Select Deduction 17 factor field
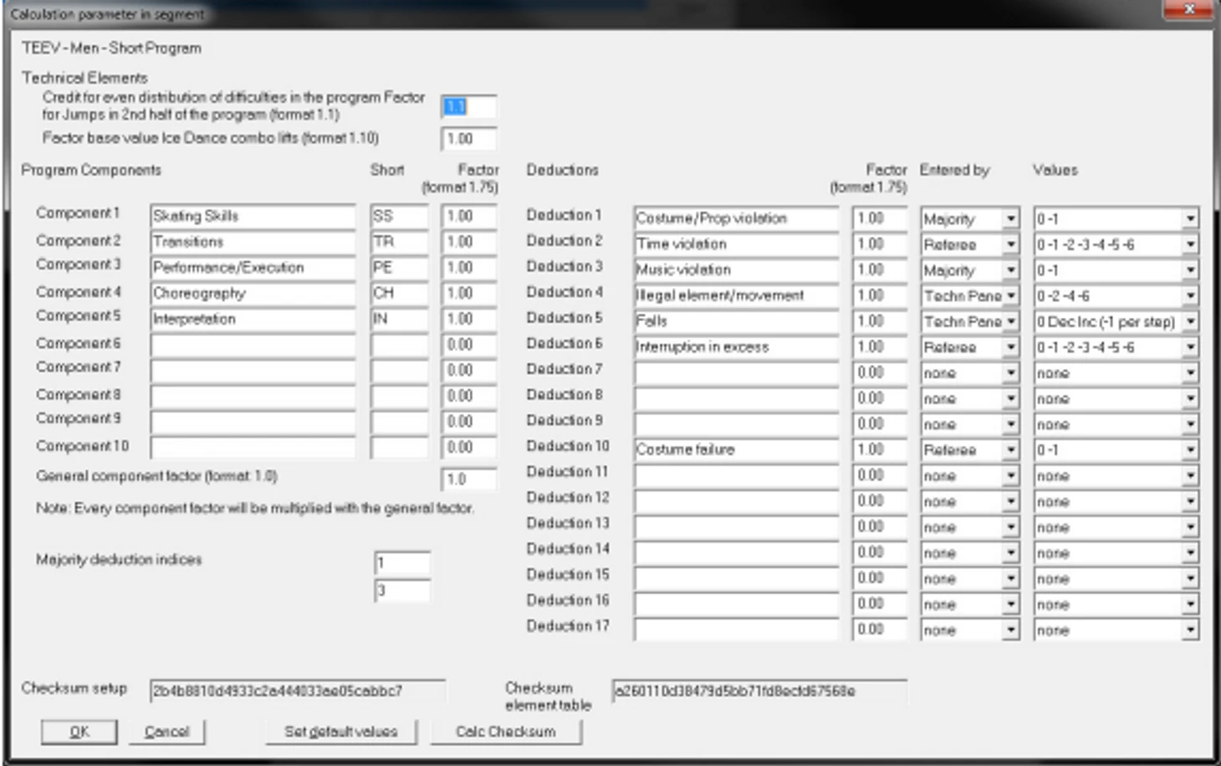Viewport: 1221px width, 766px height. click(x=880, y=630)
